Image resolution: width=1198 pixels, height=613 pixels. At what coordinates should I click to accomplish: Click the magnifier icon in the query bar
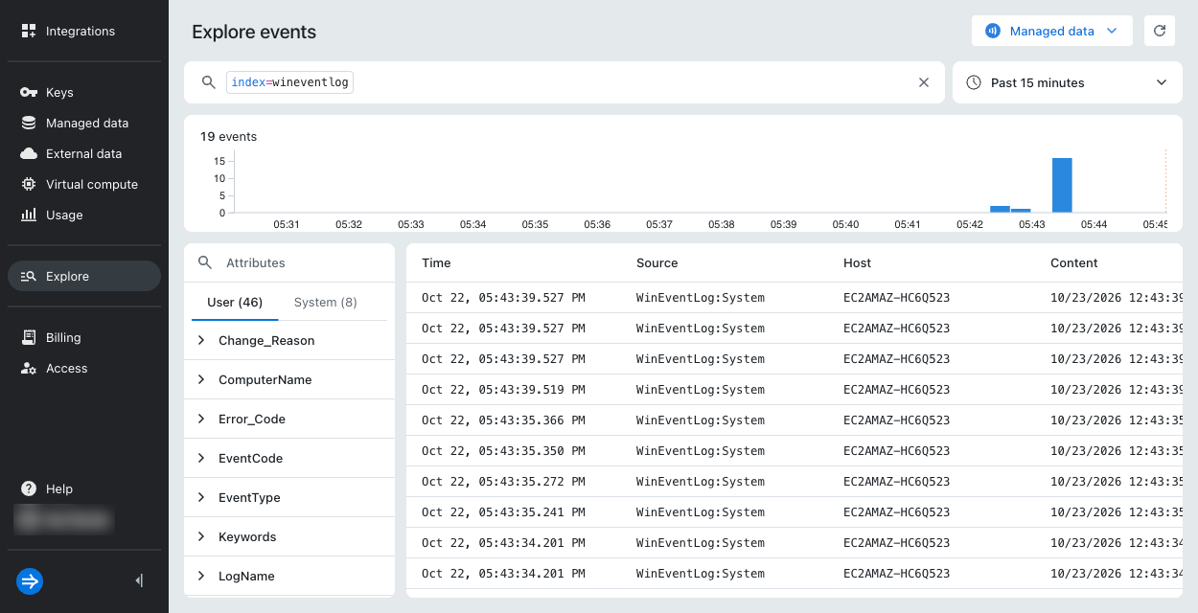point(208,82)
